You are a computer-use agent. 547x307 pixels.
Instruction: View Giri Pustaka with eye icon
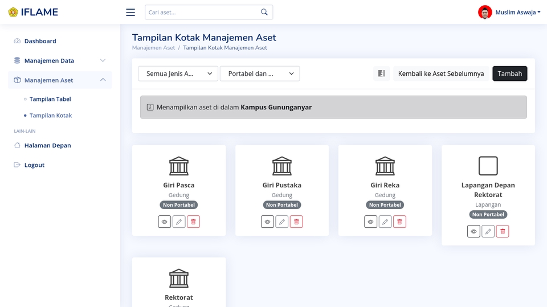(268, 222)
